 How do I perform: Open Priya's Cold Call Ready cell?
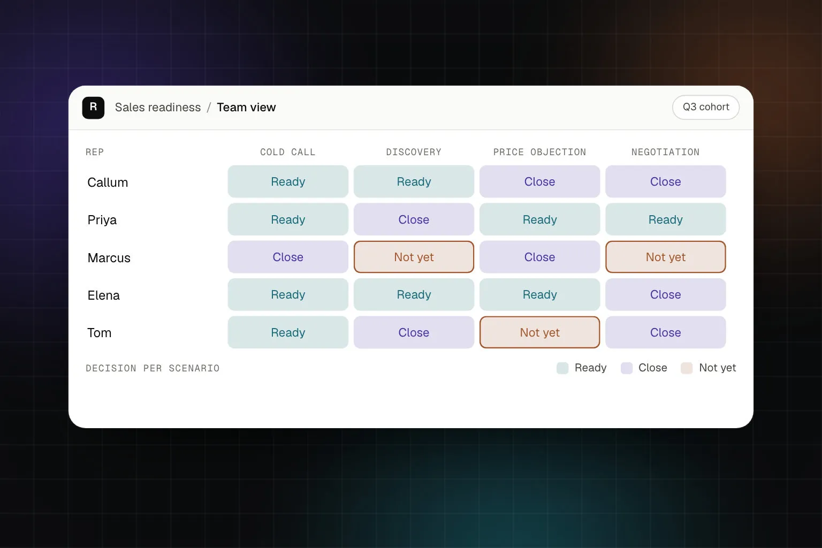click(x=288, y=219)
